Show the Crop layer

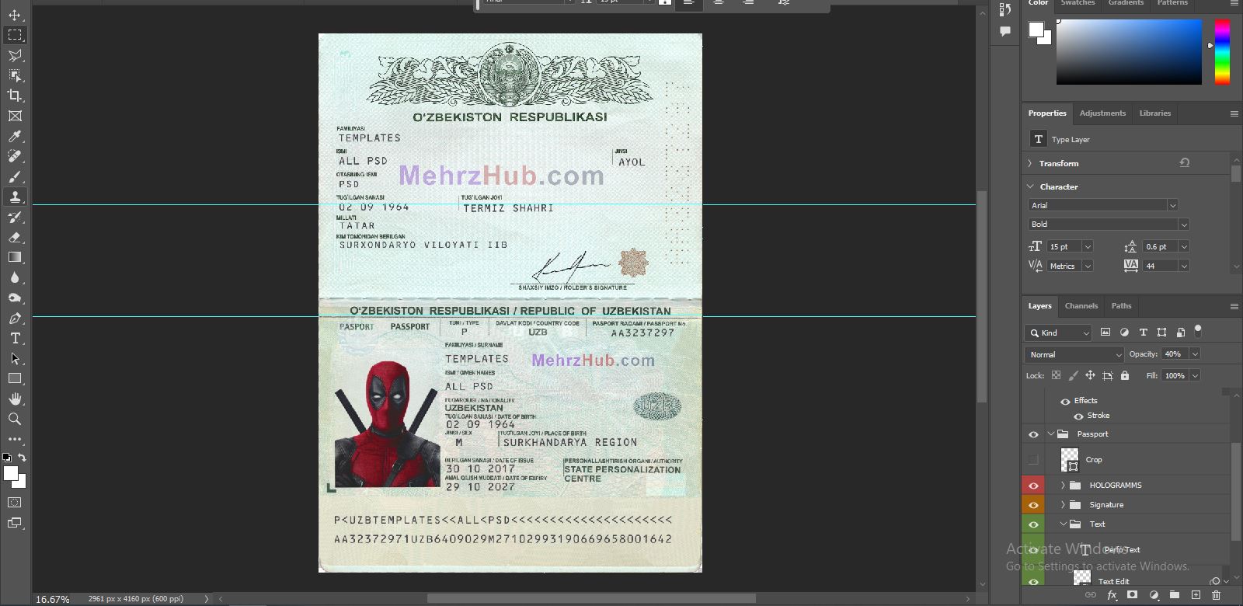1033,460
